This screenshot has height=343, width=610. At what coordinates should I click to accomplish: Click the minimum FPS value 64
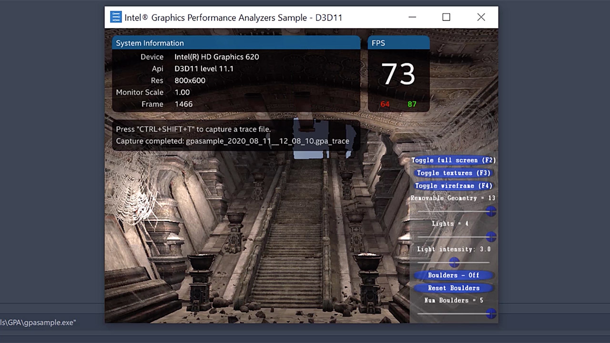pos(385,104)
